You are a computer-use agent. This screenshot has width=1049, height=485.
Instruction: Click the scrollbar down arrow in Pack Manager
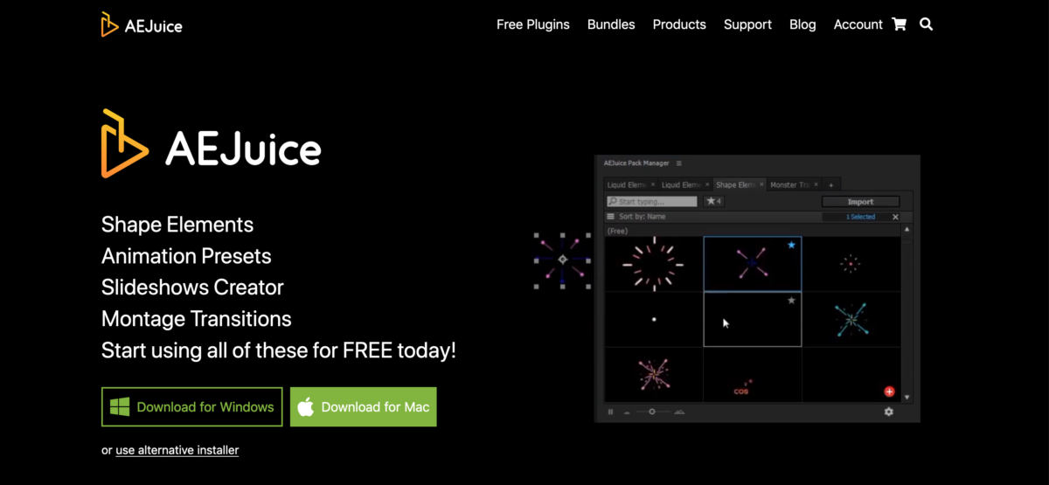point(907,398)
